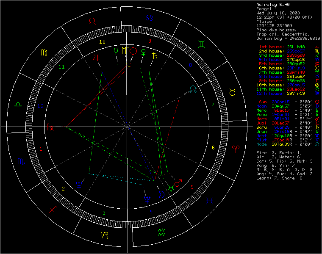322x254 pixels.
Task: Select the "Julian Day" line in sidebar
Action: 288,38
